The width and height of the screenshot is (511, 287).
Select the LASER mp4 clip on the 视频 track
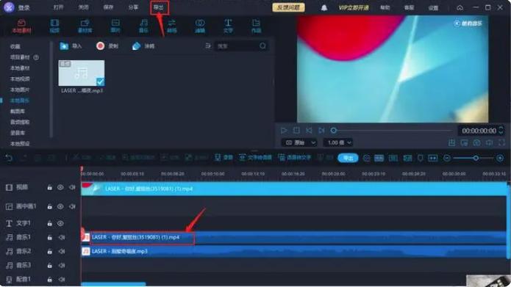294,189
